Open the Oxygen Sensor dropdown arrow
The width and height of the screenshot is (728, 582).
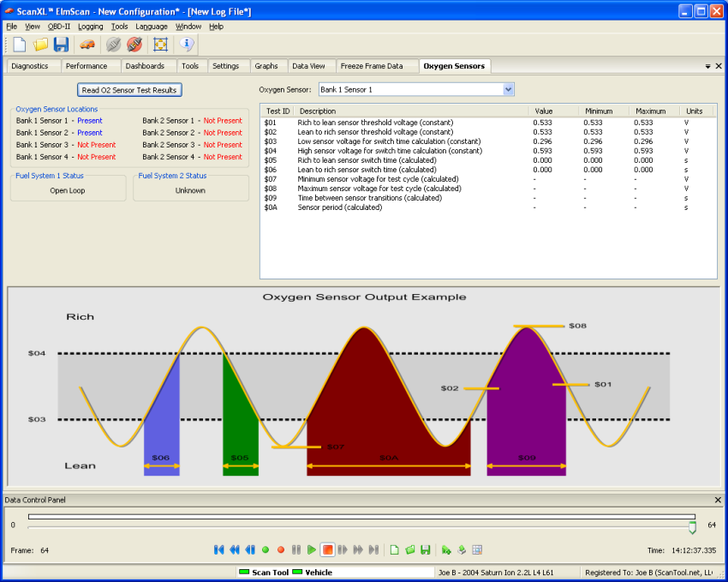[x=509, y=90]
